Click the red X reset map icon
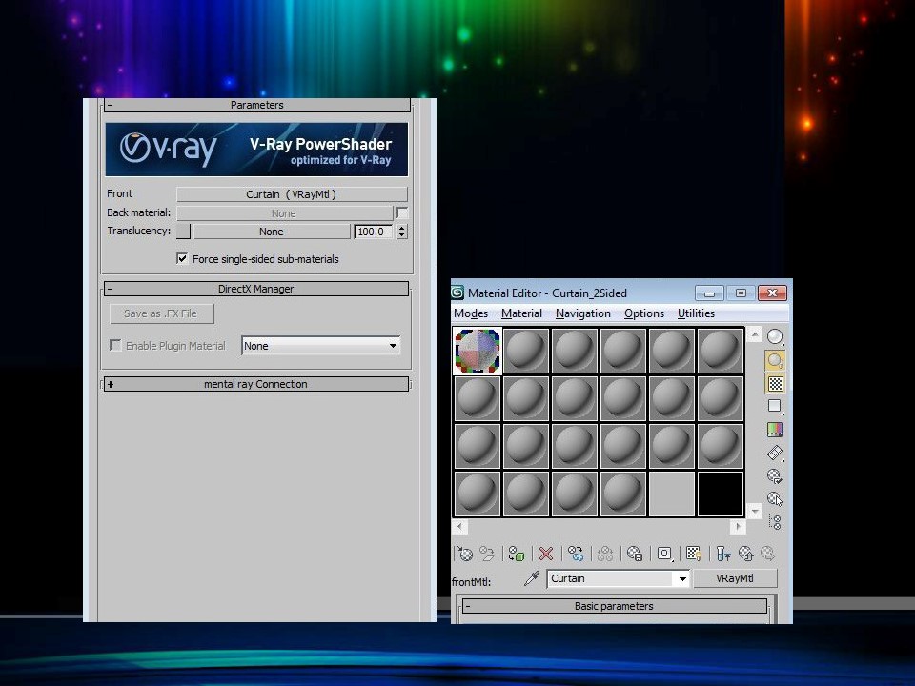 [546, 553]
